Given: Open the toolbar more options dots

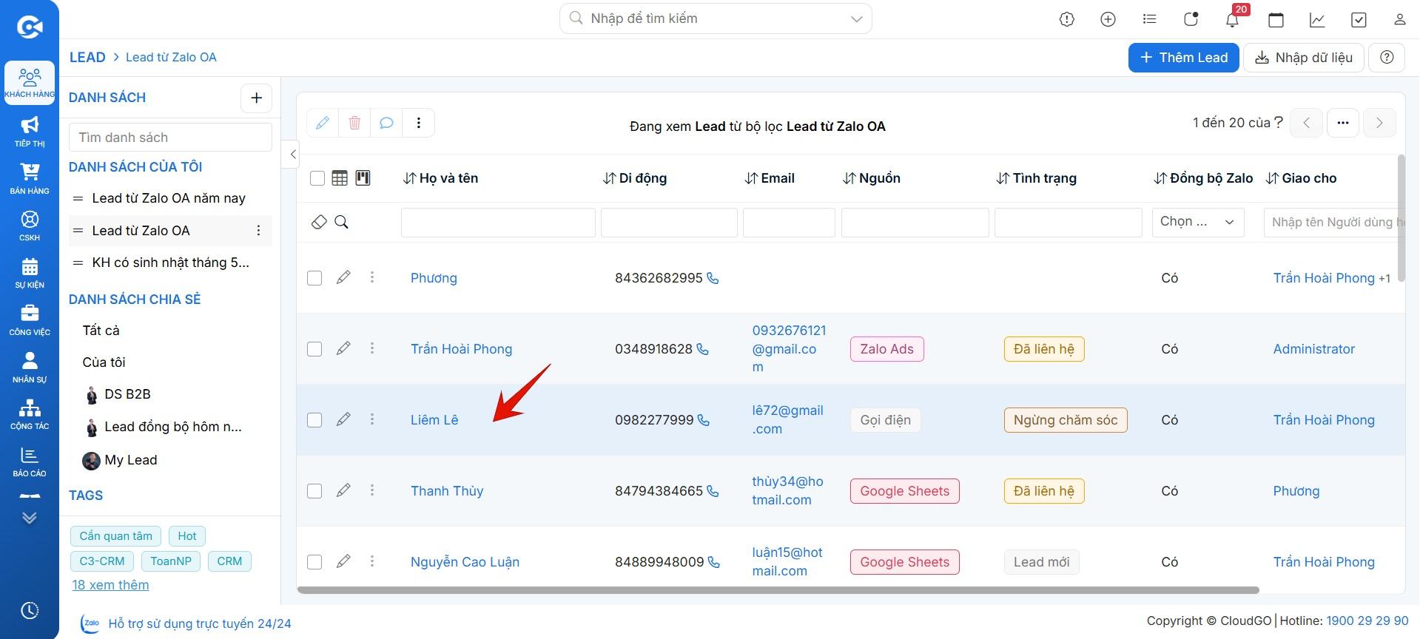Looking at the screenshot, I should [419, 123].
